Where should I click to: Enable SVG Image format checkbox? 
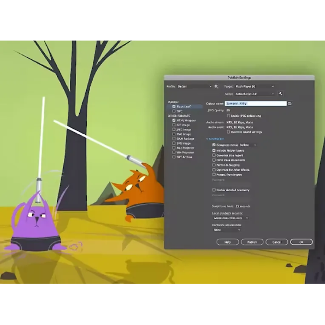pos(174,143)
